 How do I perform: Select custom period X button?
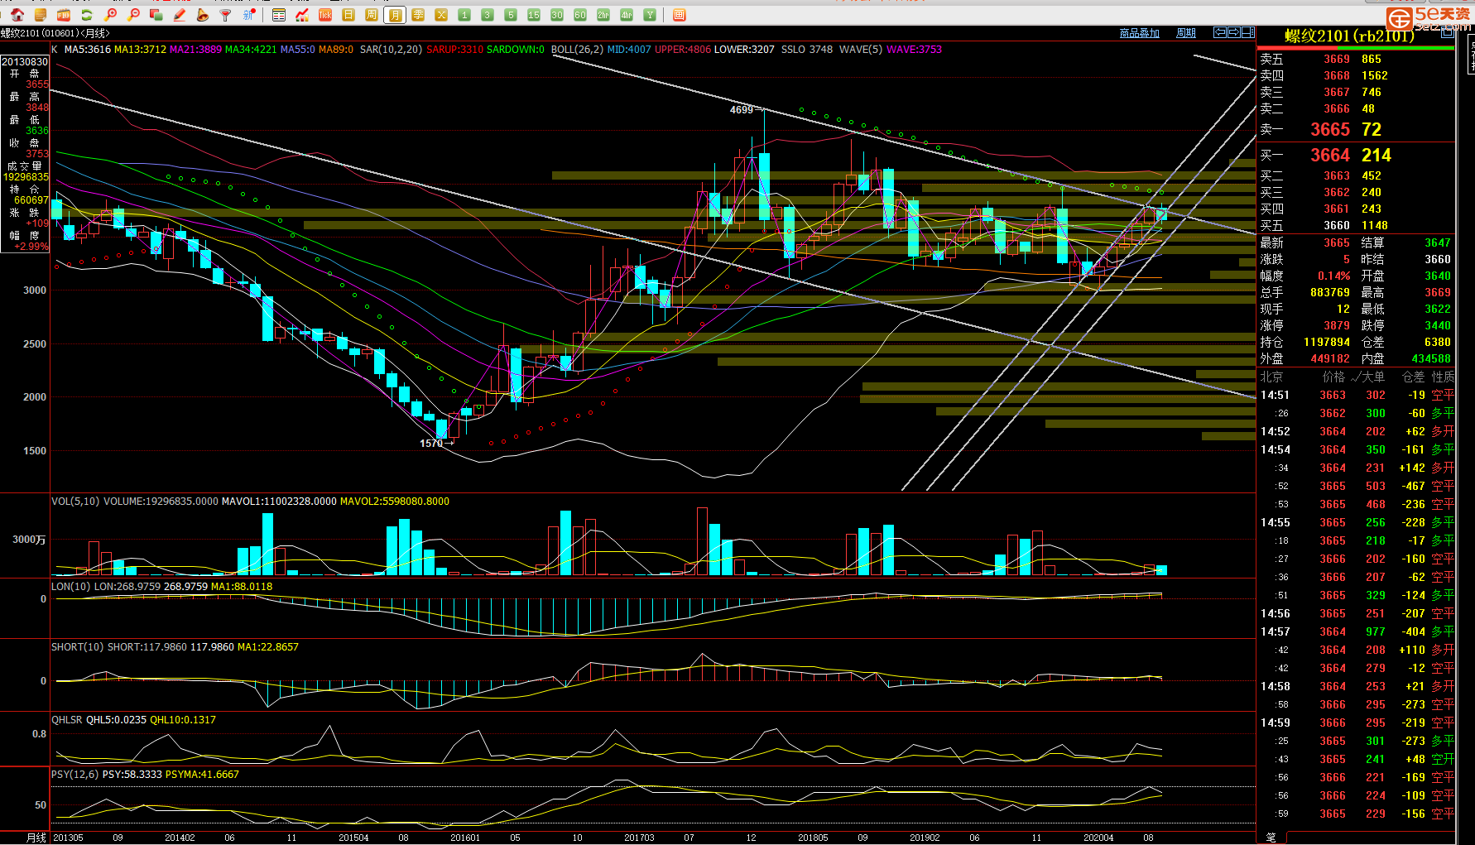click(x=441, y=15)
